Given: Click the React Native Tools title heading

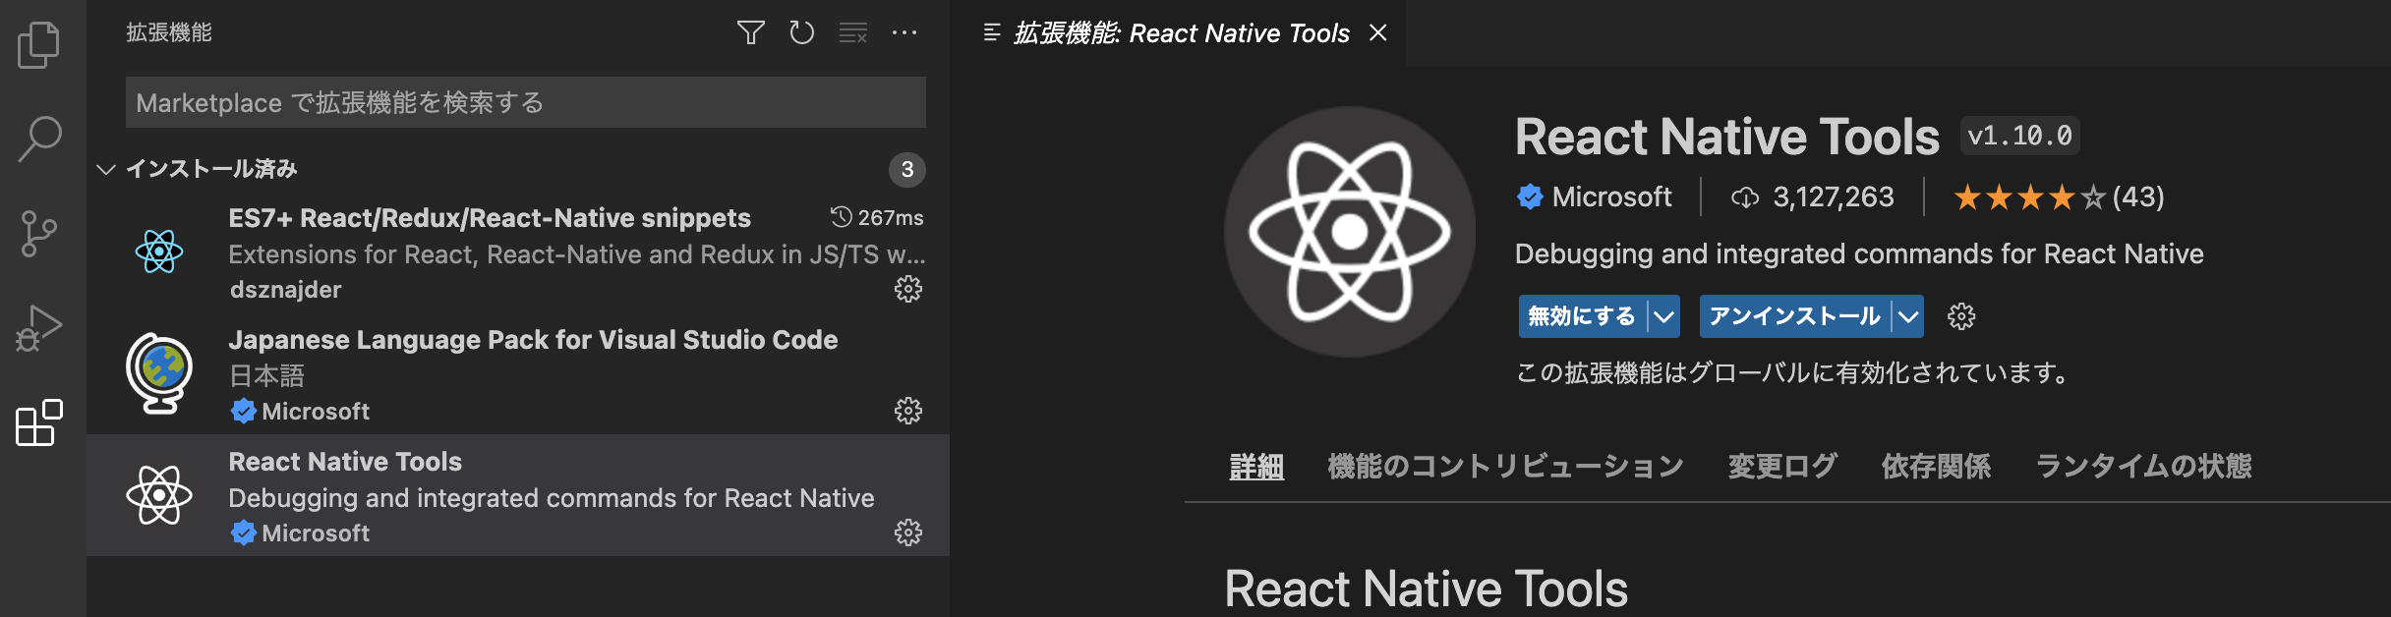Looking at the screenshot, I should 1727,136.
